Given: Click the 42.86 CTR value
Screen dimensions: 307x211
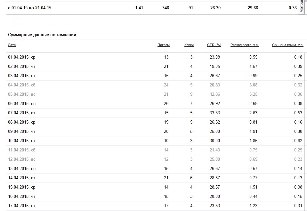Looking at the screenshot, I should click(x=215, y=94).
